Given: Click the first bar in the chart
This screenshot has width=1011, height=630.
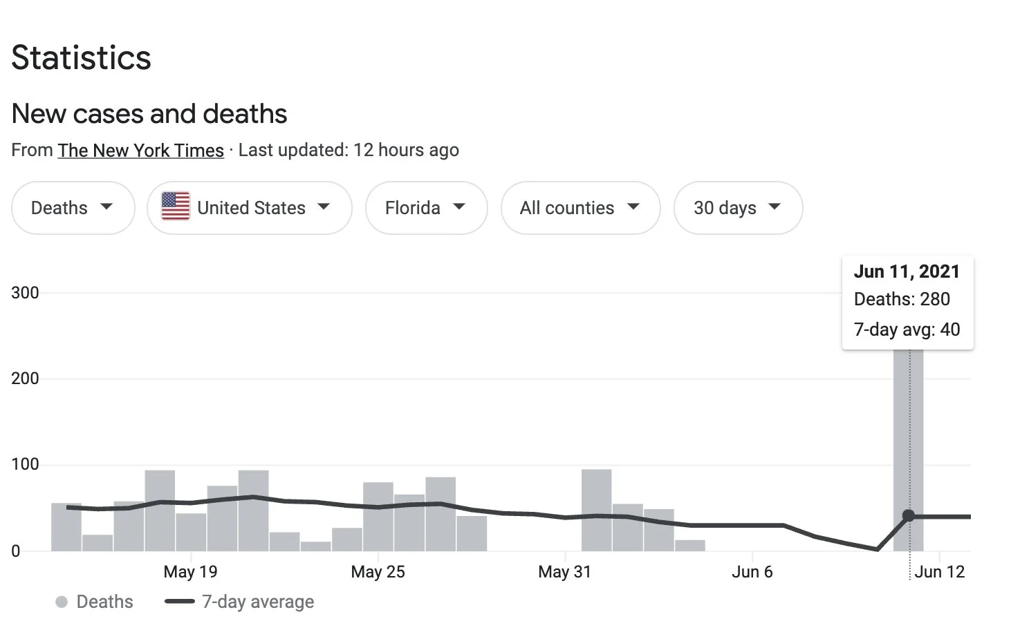Looking at the screenshot, I should coord(66,527).
